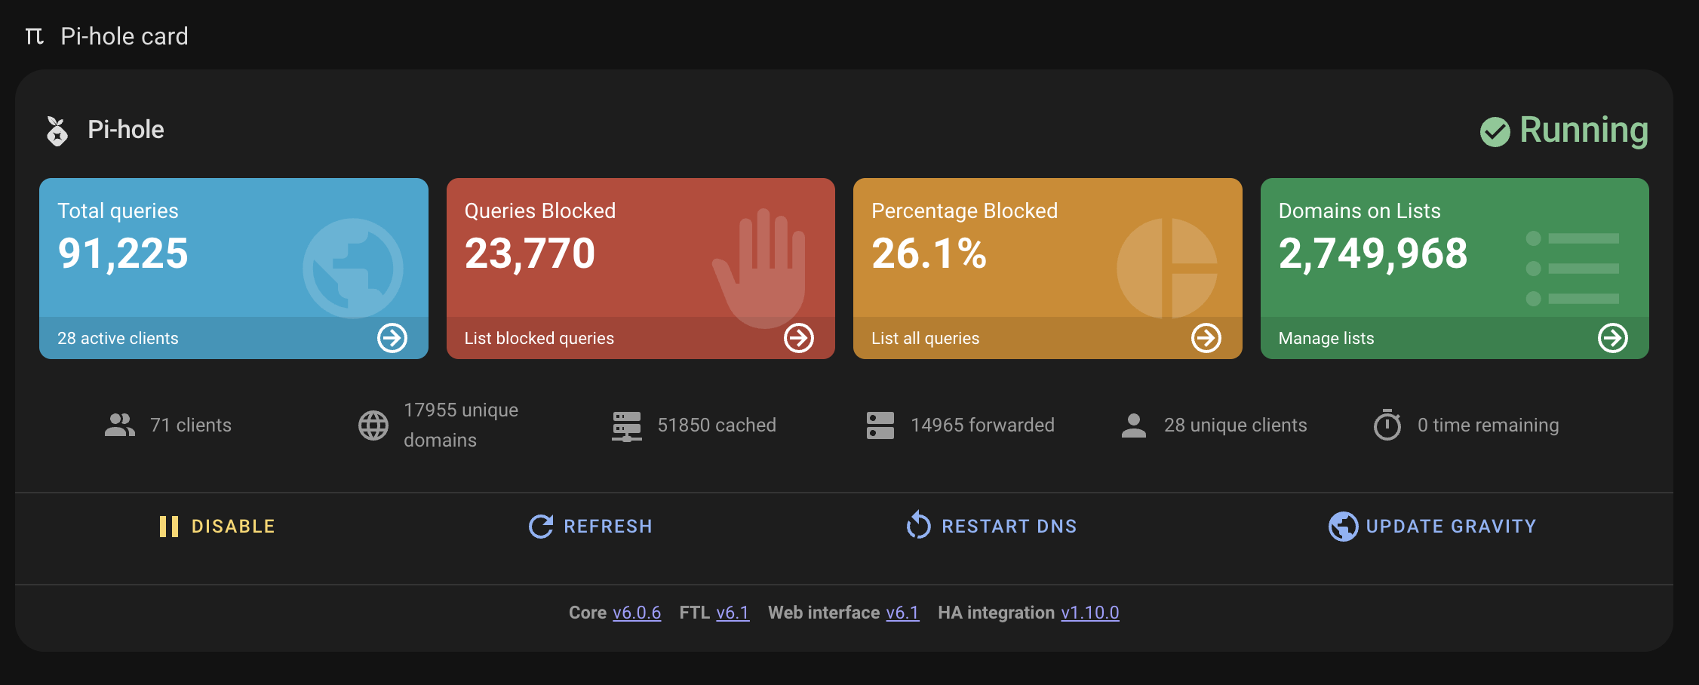Click RESTART DNS button text
1699x685 pixels.
(x=1009, y=527)
